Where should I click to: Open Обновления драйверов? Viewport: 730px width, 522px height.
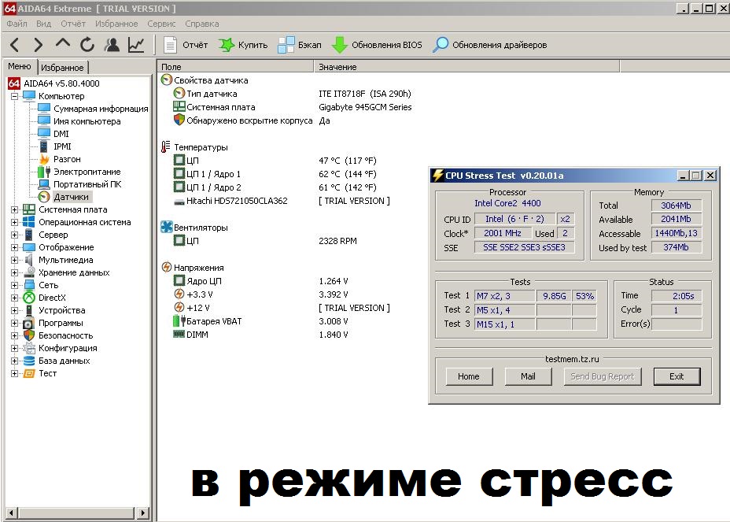490,45
